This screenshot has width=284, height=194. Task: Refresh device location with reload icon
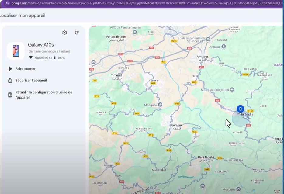77,33
